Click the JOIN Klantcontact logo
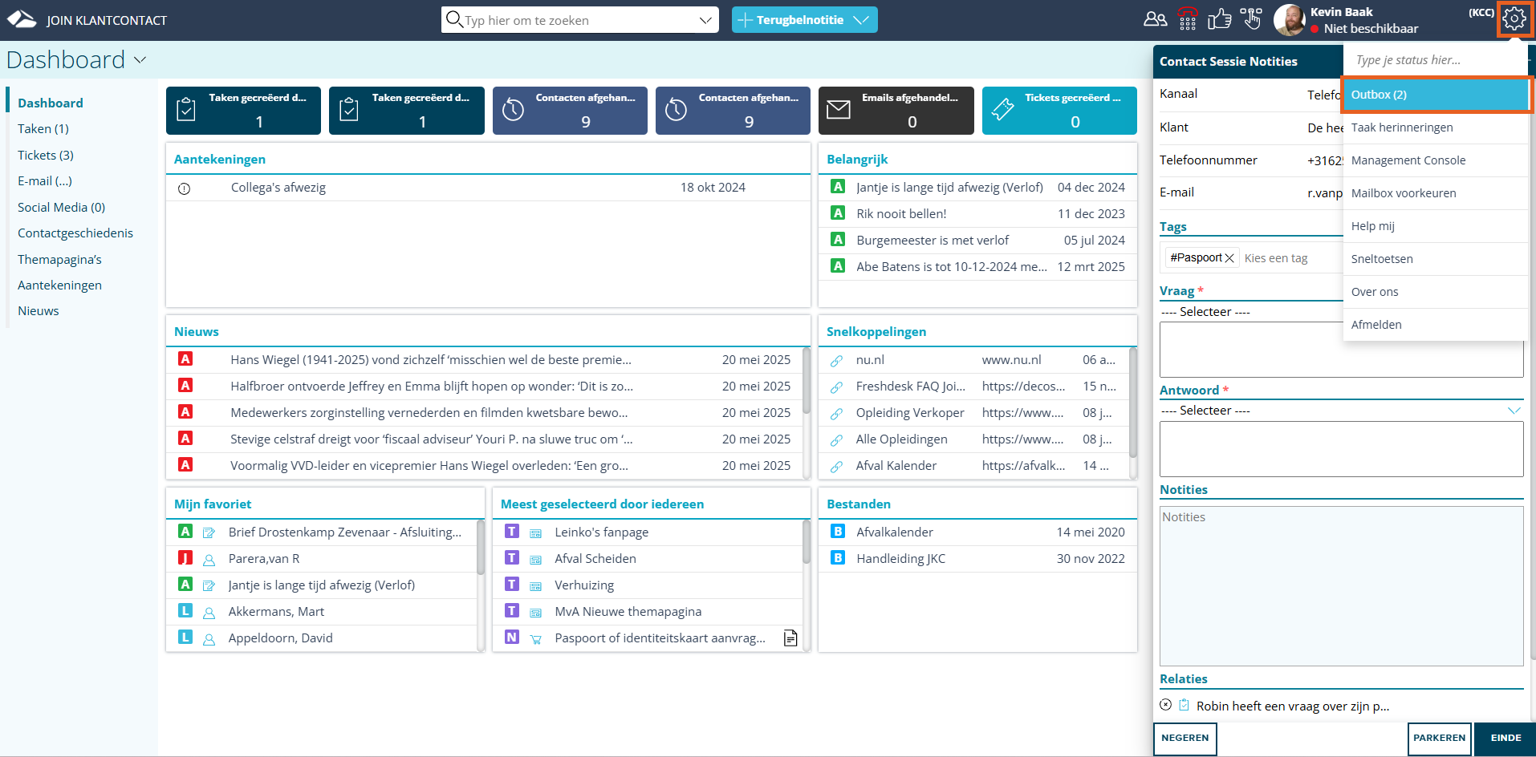The height and width of the screenshot is (757, 1536). 22,19
